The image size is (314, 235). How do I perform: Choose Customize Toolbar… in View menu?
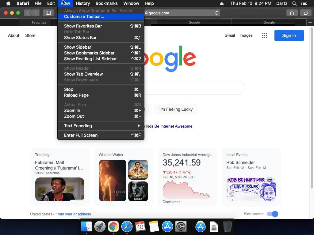click(101, 17)
